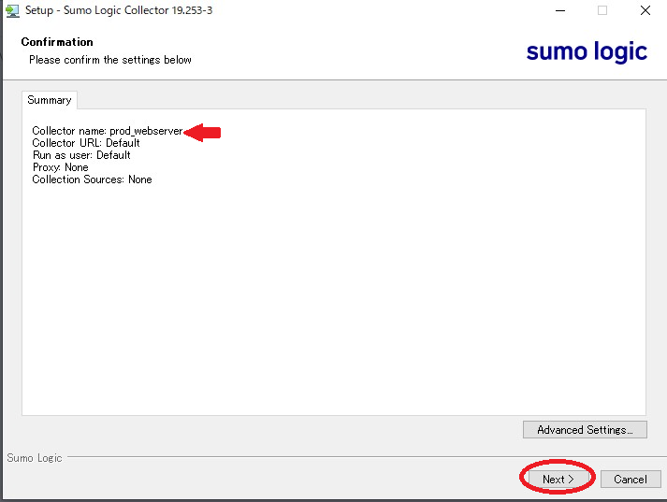
Task: Click the Cancel button
Action: (x=631, y=479)
